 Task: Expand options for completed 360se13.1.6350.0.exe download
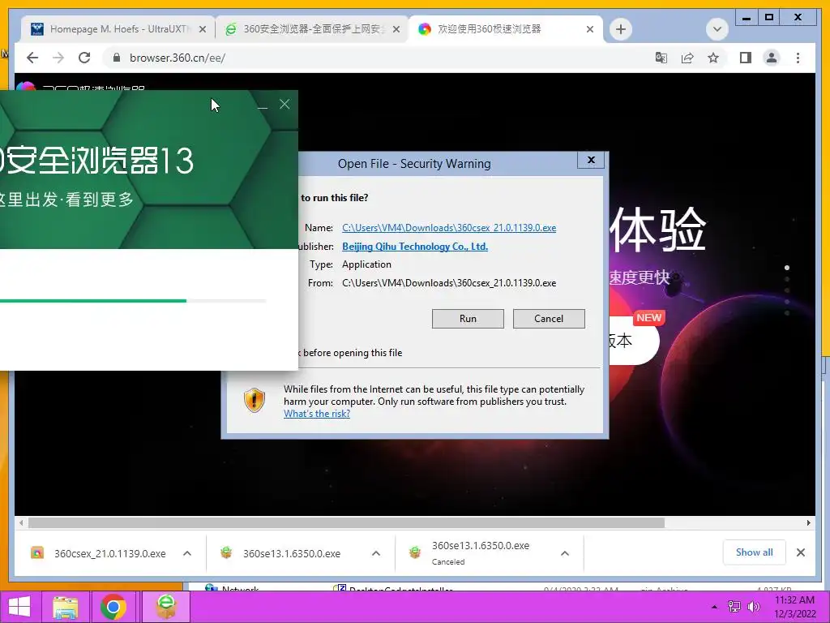[x=376, y=553]
